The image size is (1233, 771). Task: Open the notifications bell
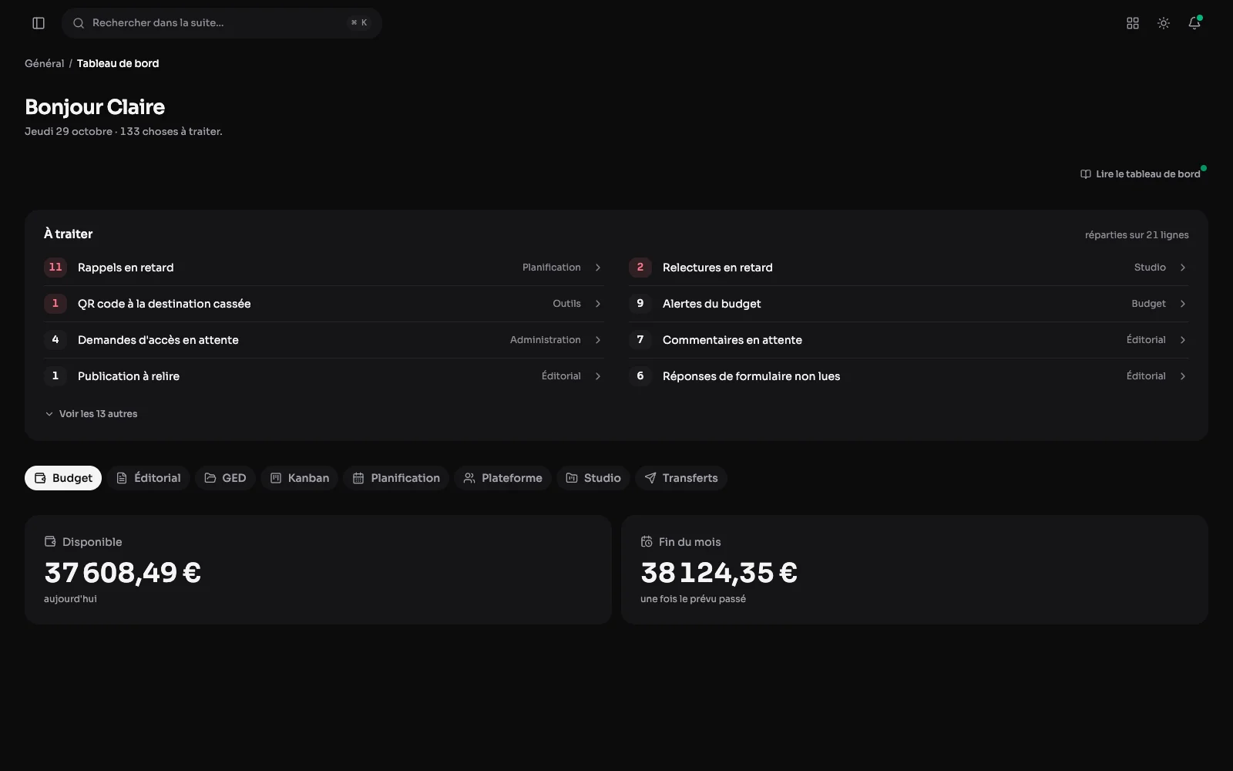pos(1194,23)
